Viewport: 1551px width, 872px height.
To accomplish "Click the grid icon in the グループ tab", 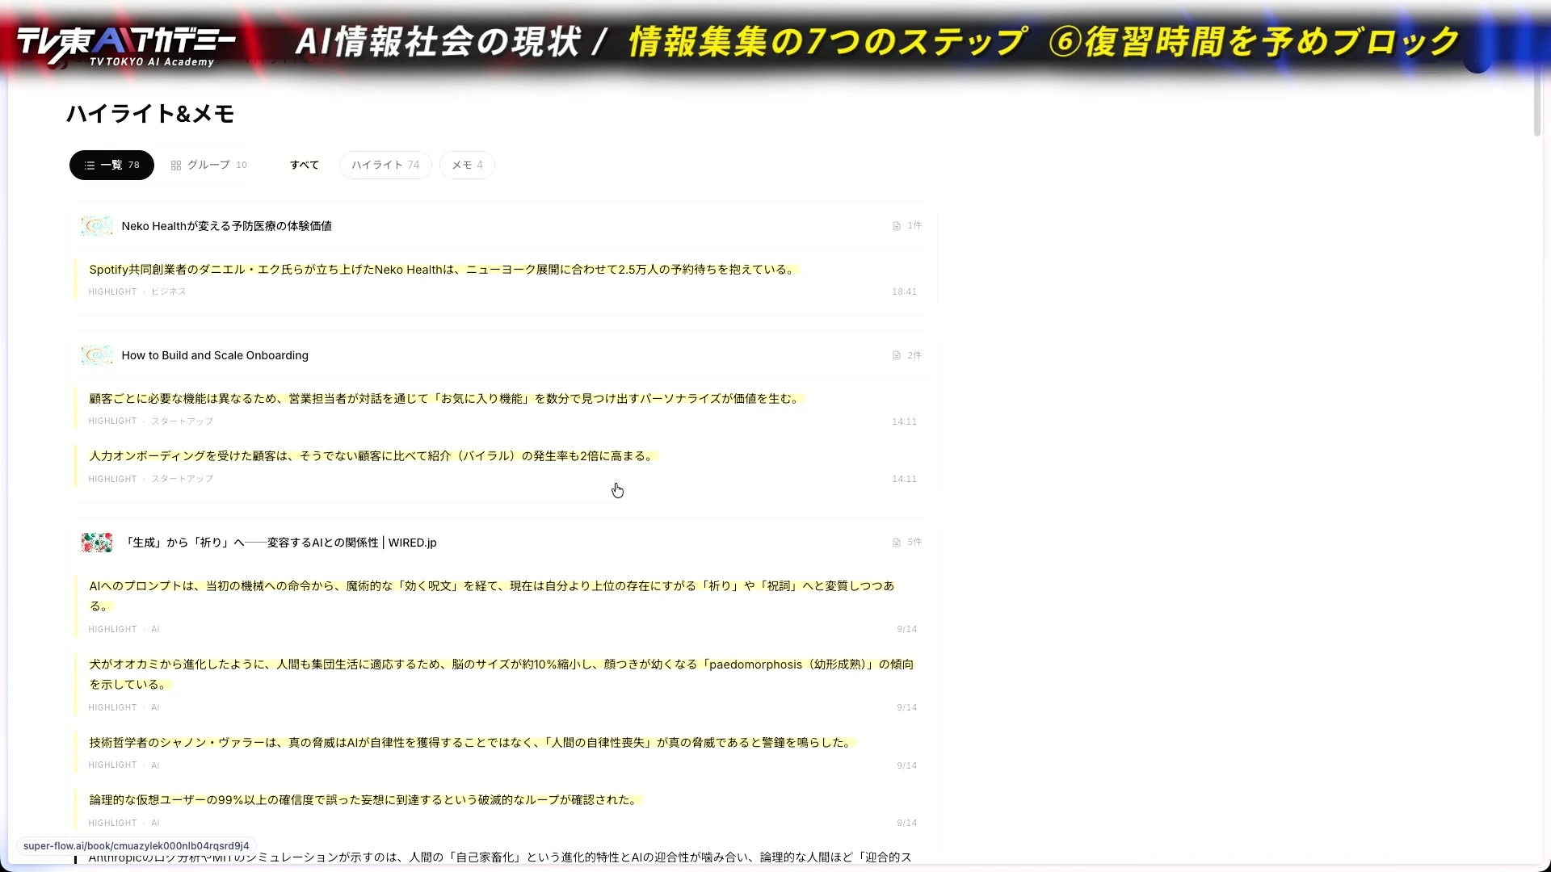I will 176,166.
